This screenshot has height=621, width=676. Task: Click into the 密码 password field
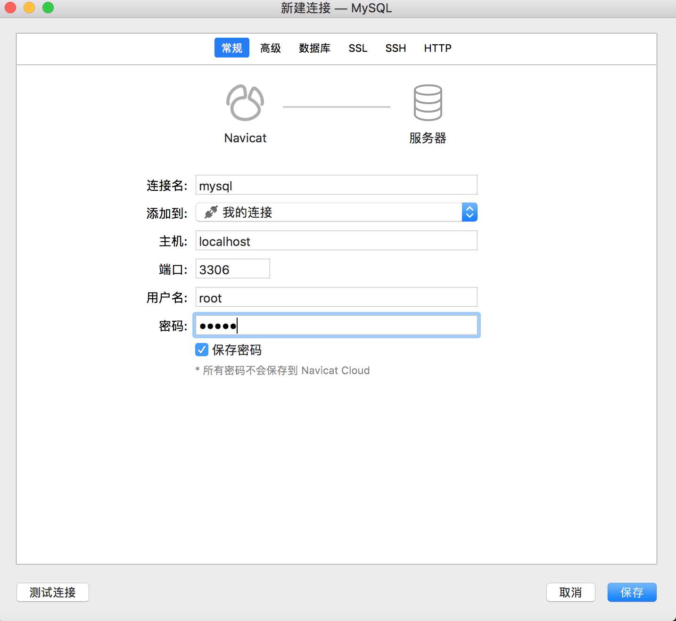pos(337,325)
